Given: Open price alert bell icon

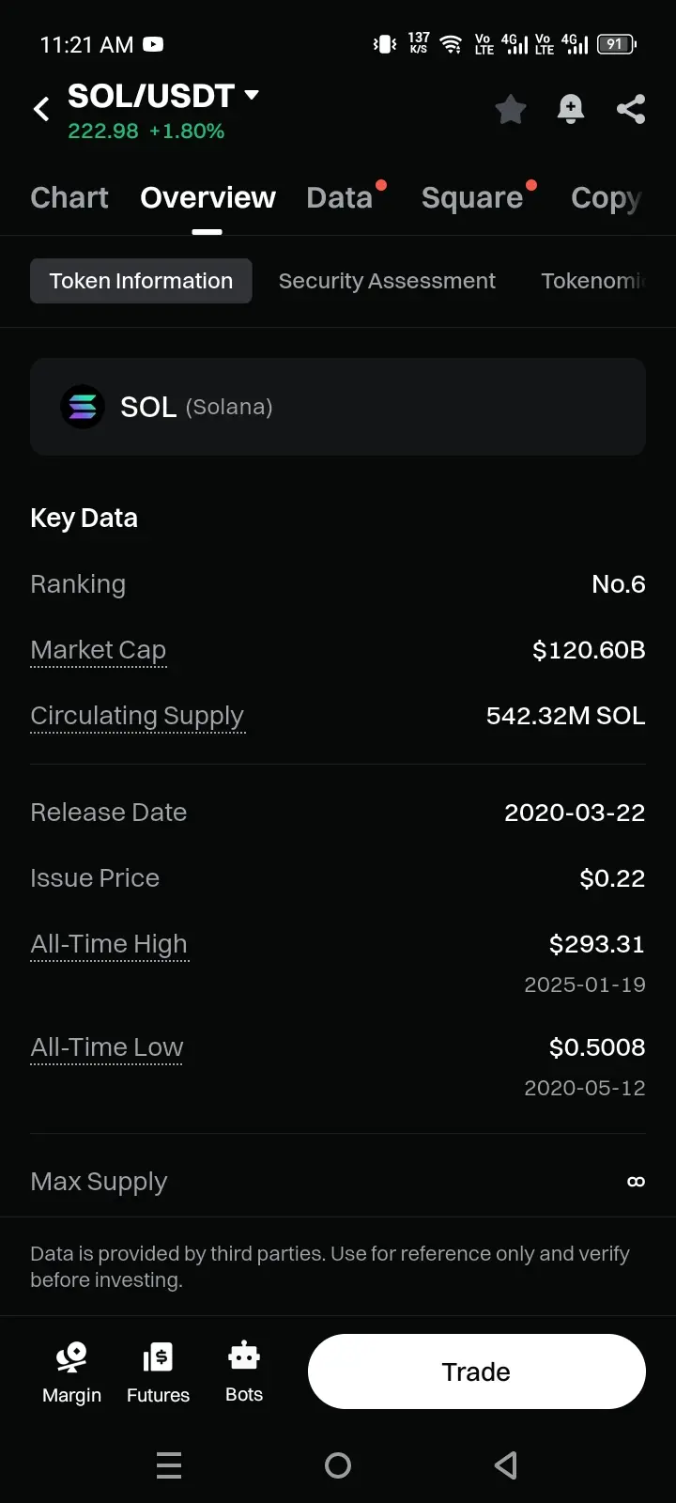Looking at the screenshot, I should tap(571, 109).
